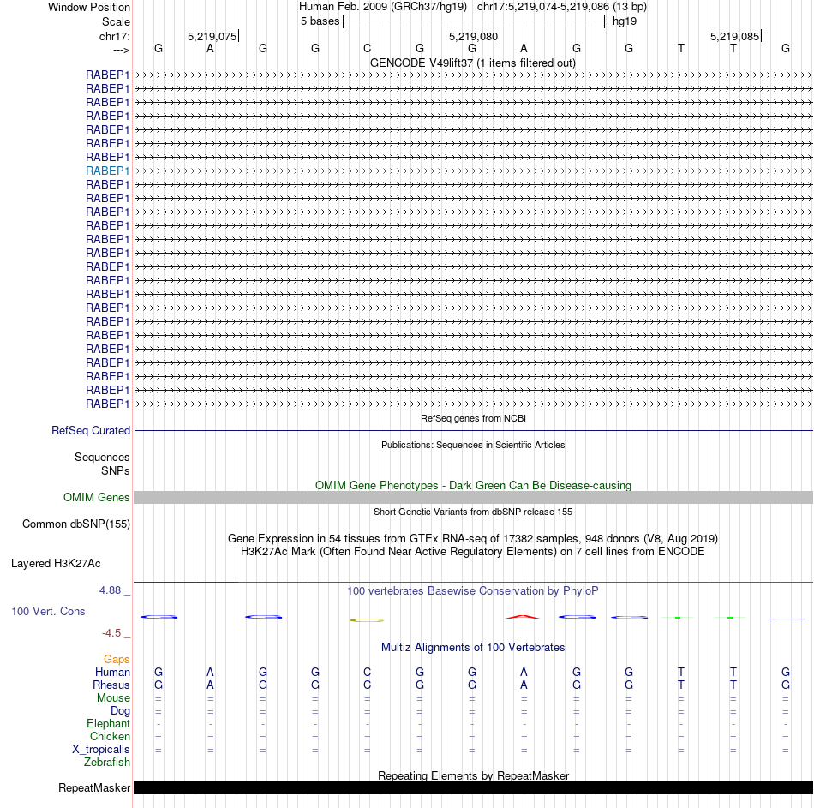Open 100 vertebrates Basewise Conservation by PhyloP title
The width and height of the screenshot is (814, 808).
coord(473,591)
